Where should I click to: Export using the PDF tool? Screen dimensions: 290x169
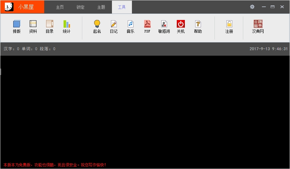coord(147,27)
